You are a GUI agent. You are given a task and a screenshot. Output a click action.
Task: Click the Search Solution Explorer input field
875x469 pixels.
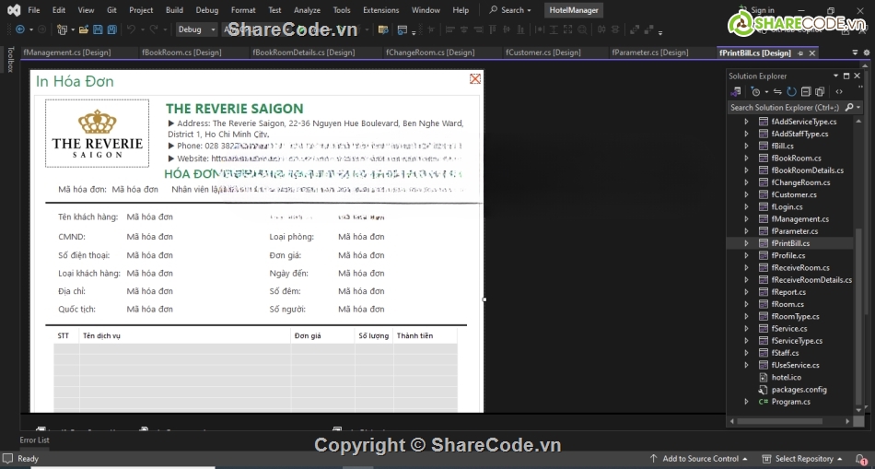[785, 107]
